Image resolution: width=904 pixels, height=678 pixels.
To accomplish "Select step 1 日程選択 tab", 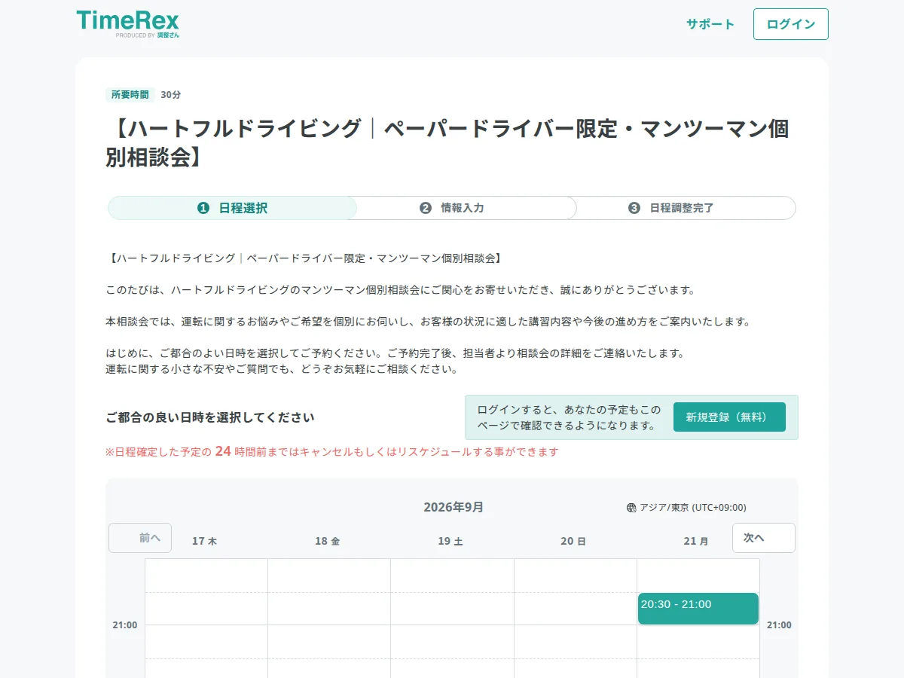I will tap(232, 208).
